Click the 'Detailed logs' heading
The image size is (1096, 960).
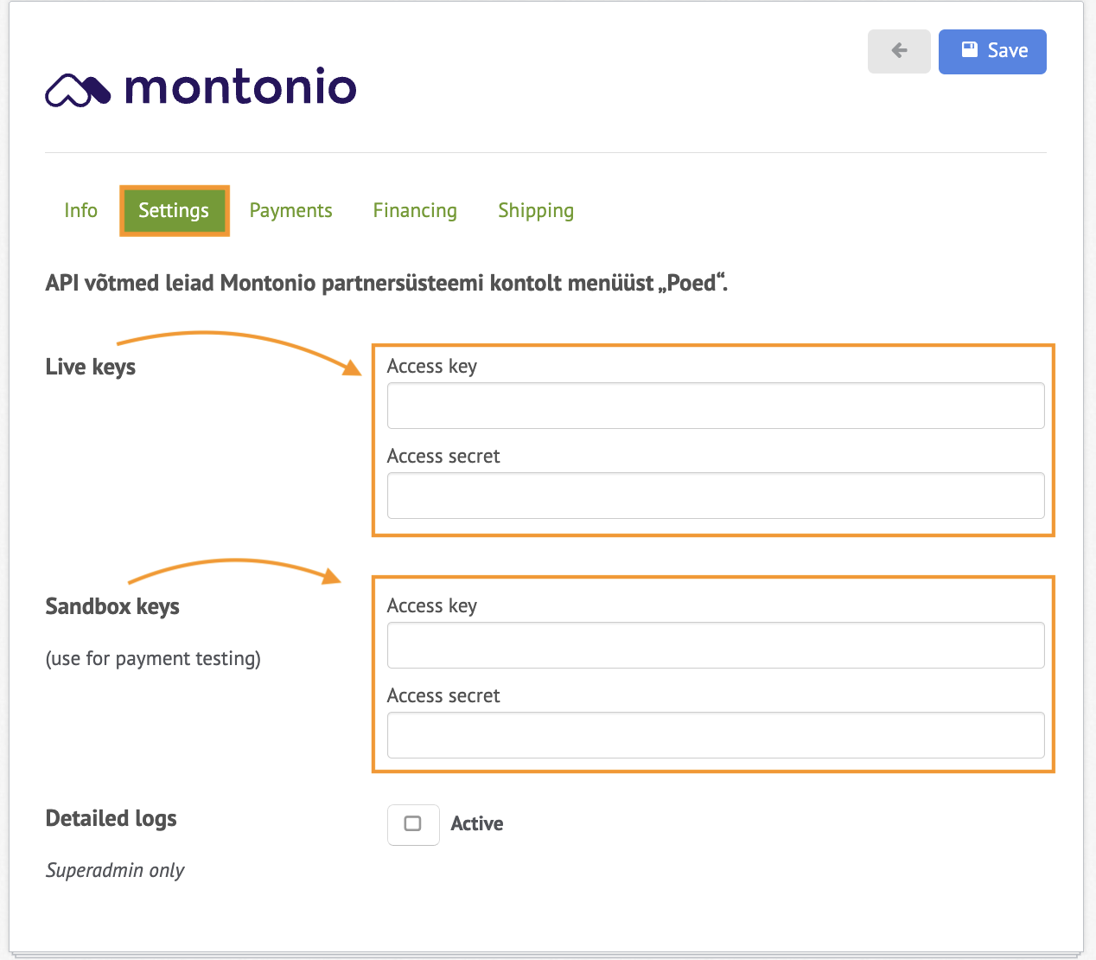[x=111, y=818]
